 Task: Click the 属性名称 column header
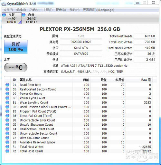(x=46, y=80)
